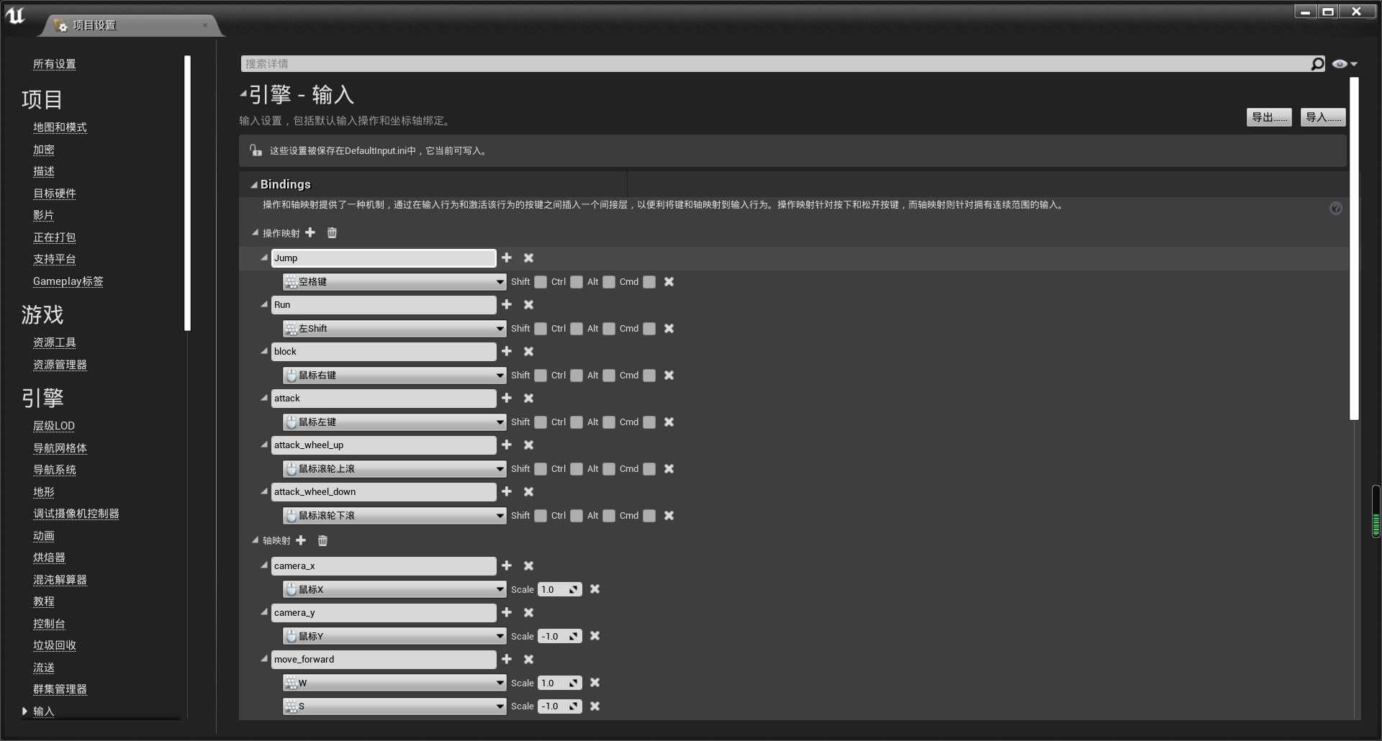Image resolution: width=1382 pixels, height=741 pixels.
Task: Delete the 空格键 binding from Jump
Action: [x=669, y=281]
